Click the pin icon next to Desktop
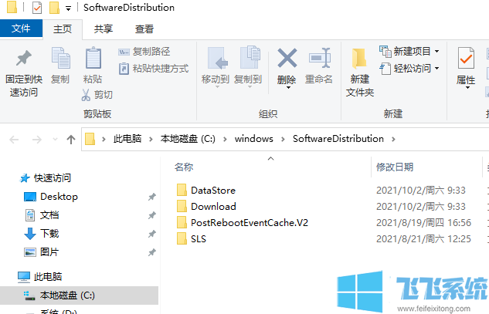Viewport: 489px width, 314px height. pos(152,197)
